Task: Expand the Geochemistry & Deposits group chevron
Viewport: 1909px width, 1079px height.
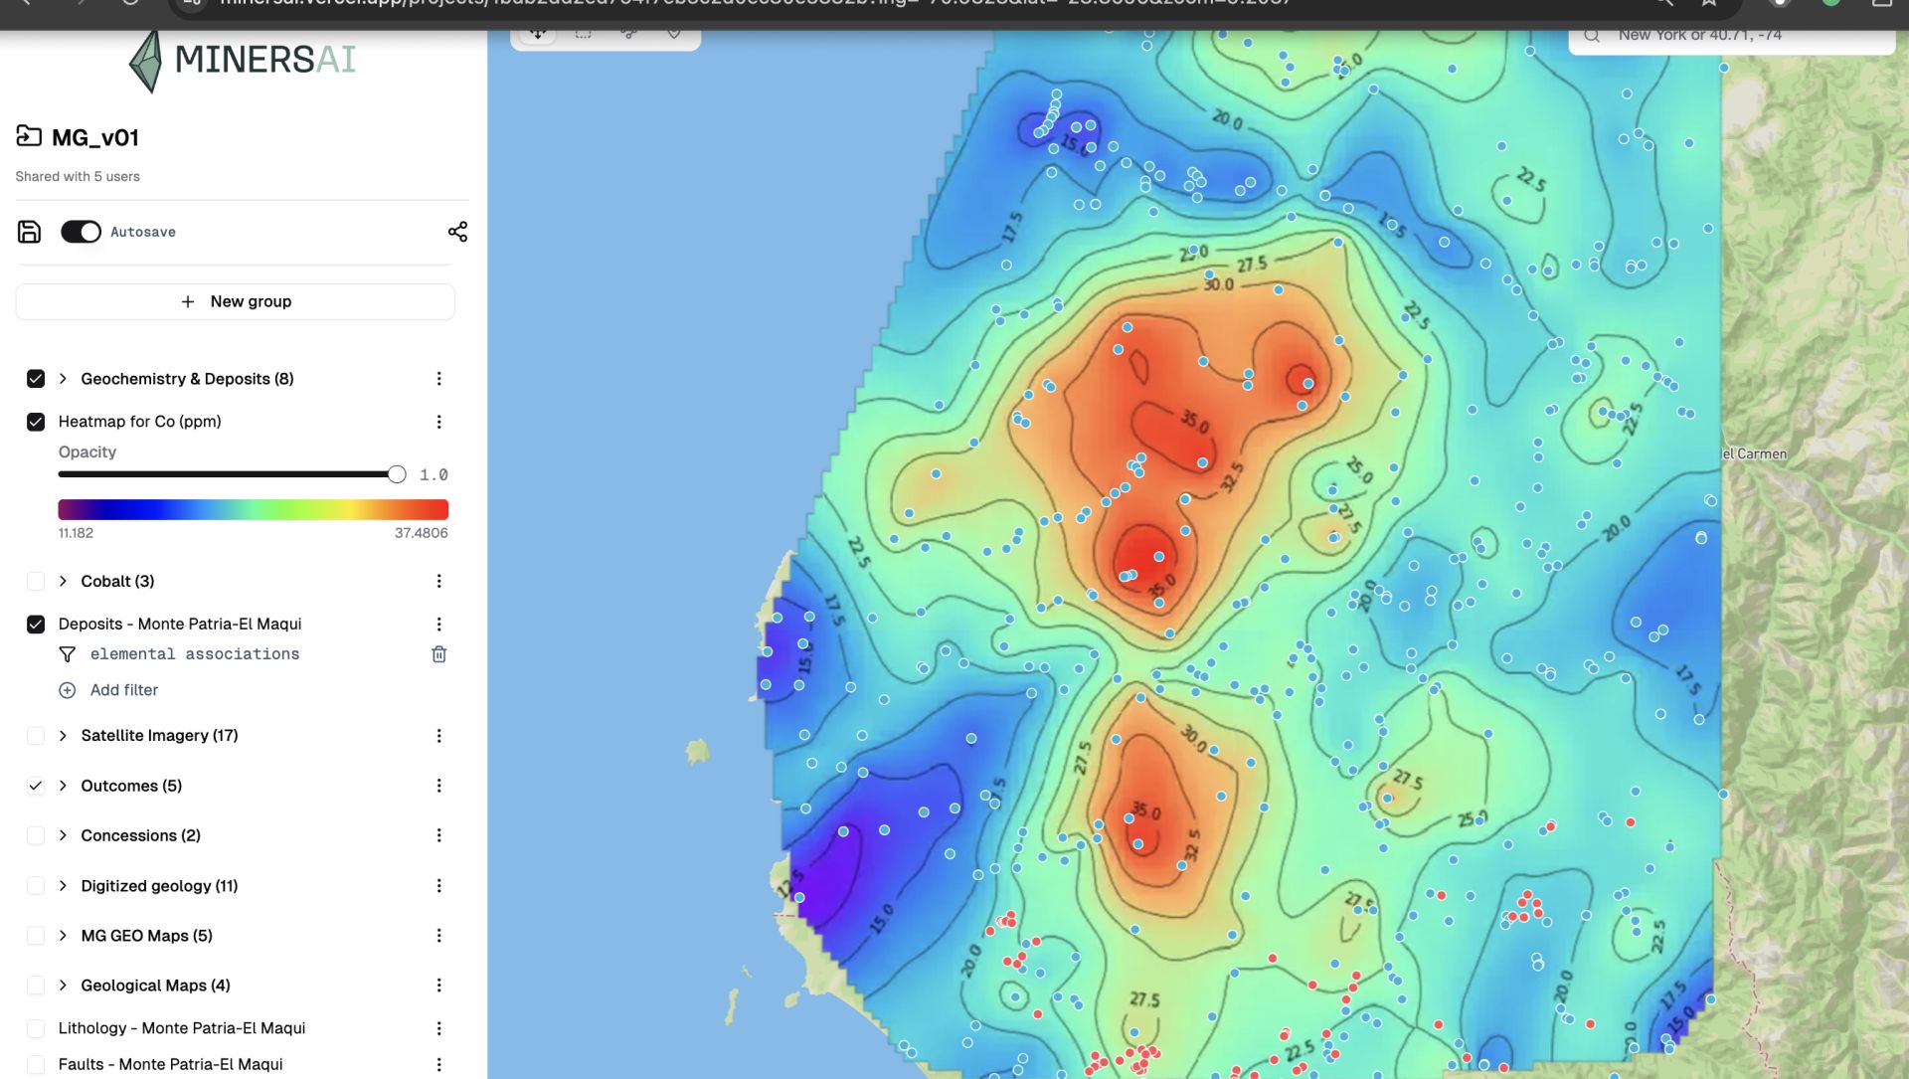Action: coord(63,379)
